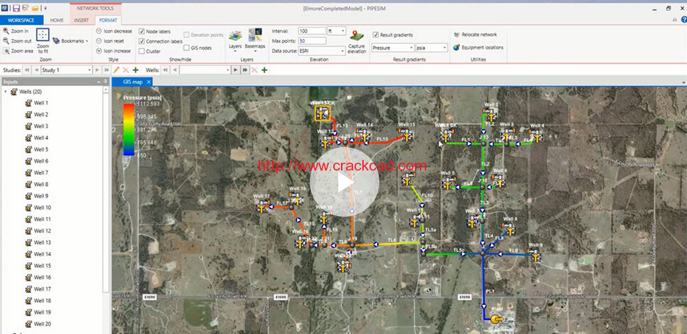
Task: Select Well 16 in Inputs tree
Action: tap(43, 277)
